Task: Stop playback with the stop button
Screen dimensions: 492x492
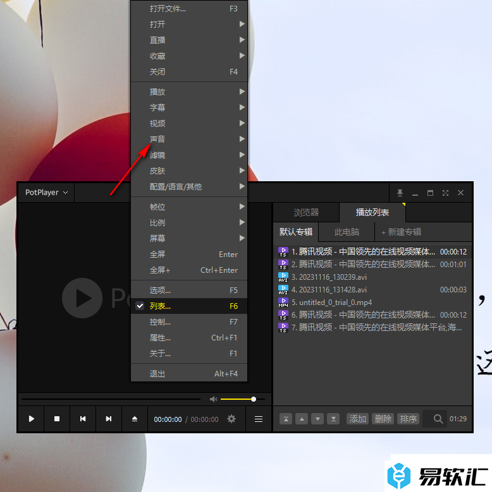Action: (57, 419)
